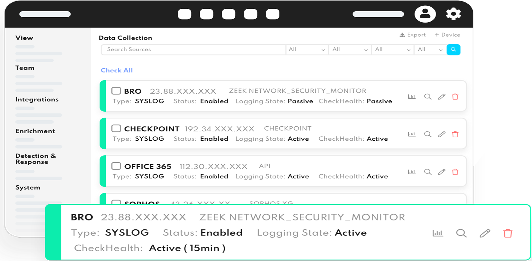This screenshot has height=261, width=532.
Task: Go to Detection & Response section
Action: point(36,159)
